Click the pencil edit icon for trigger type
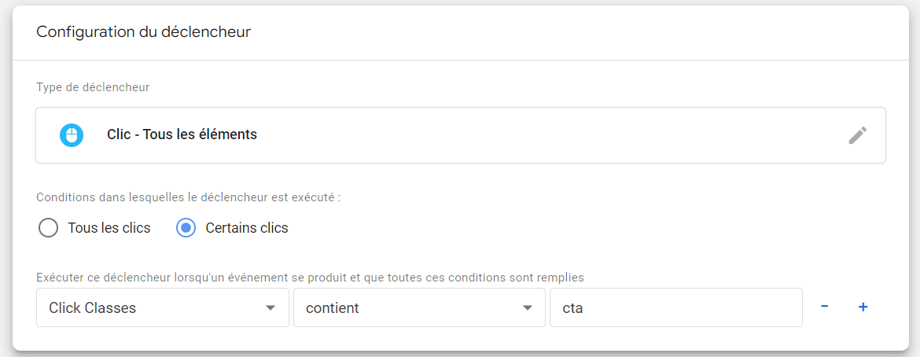 pyautogui.click(x=857, y=135)
